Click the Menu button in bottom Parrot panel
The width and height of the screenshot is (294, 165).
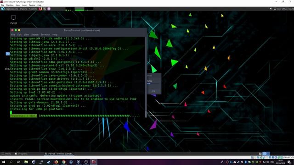click(6, 154)
